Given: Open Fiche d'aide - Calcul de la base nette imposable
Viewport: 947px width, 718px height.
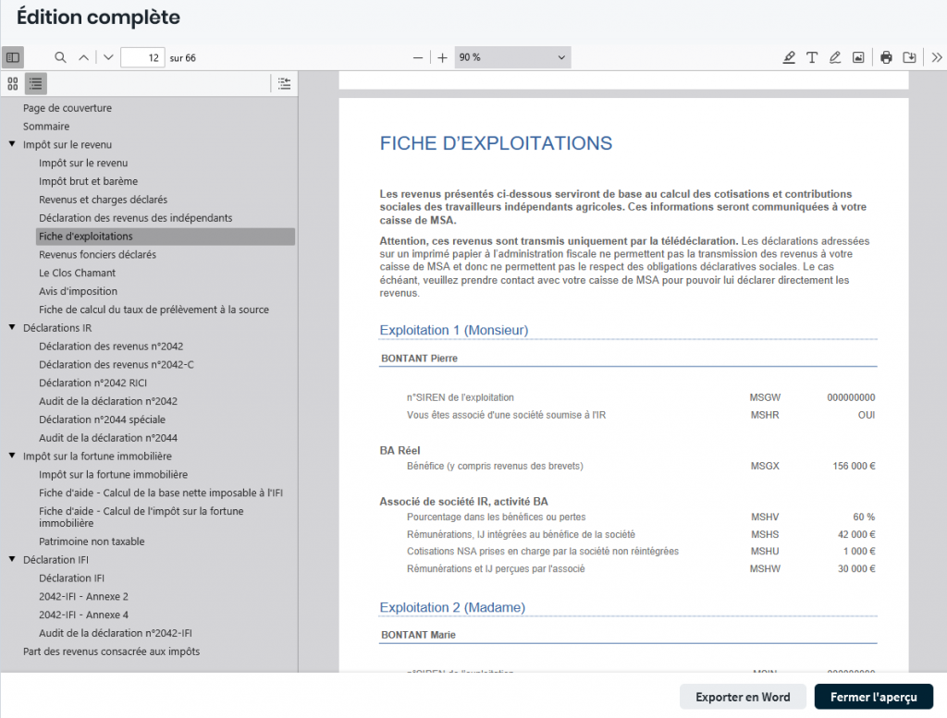Looking at the screenshot, I should pyautogui.click(x=161, y=493).
